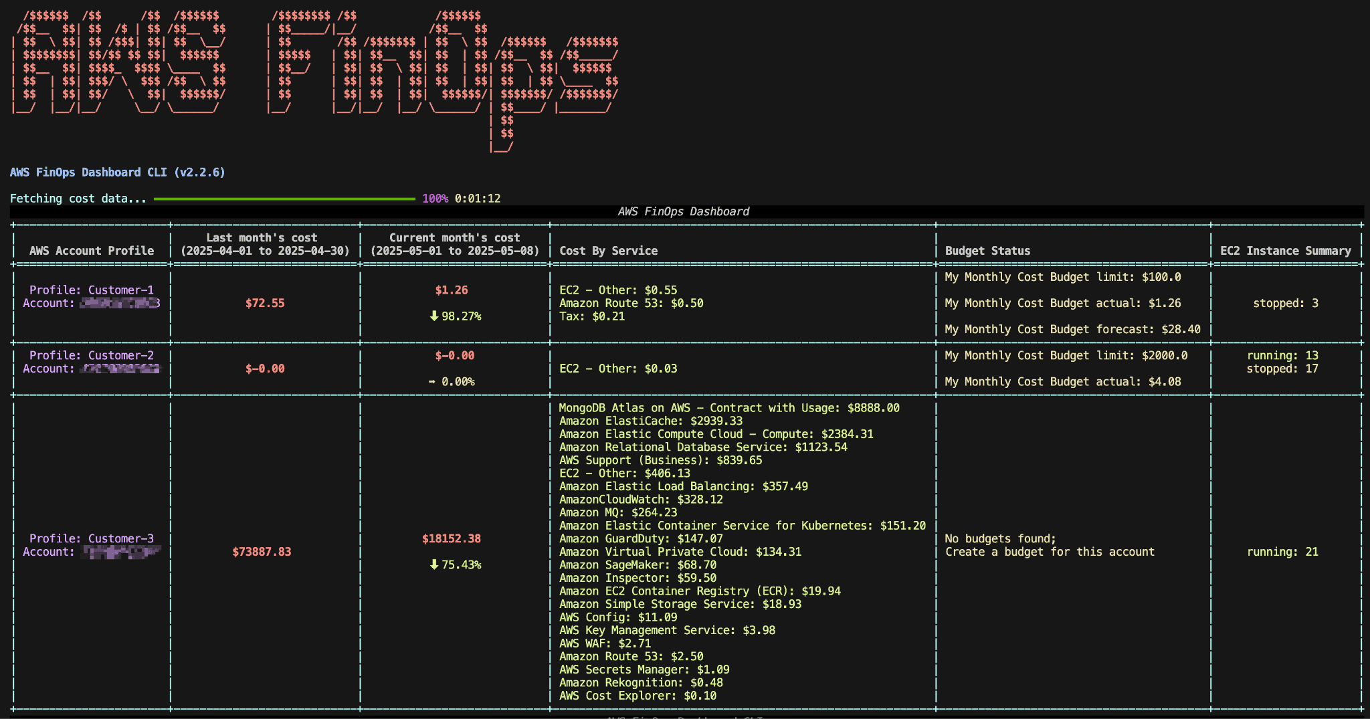
Task: Click 'My Monthly Cost Budget limit: $2000.0'
Action: [x=1066, y=356]
